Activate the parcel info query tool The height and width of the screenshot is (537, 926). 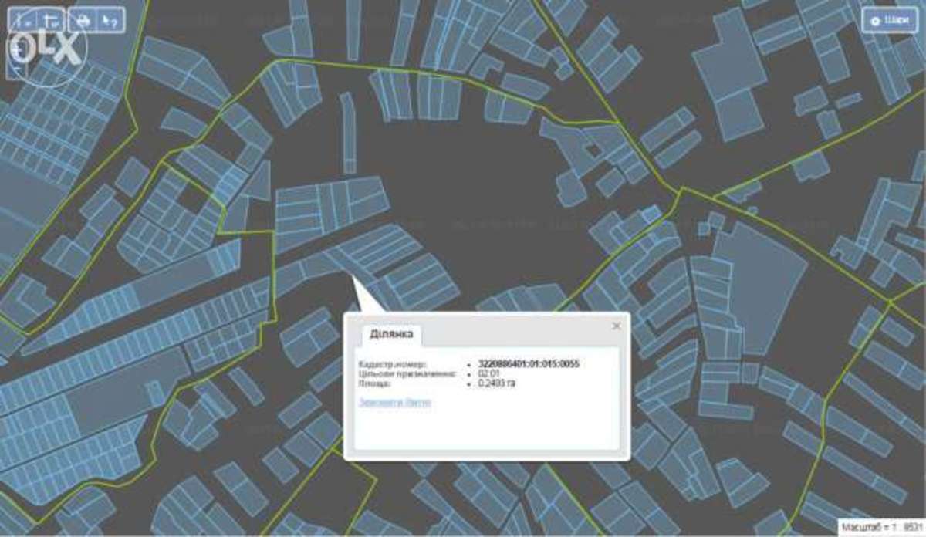click(110, 21)
